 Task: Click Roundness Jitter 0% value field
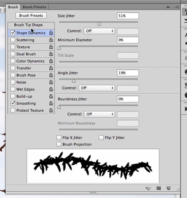[128, 99]
